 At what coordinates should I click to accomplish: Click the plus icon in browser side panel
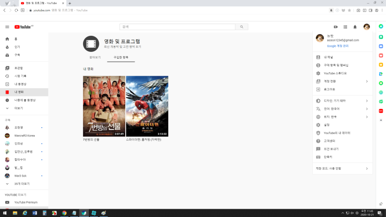pos(381,120)
